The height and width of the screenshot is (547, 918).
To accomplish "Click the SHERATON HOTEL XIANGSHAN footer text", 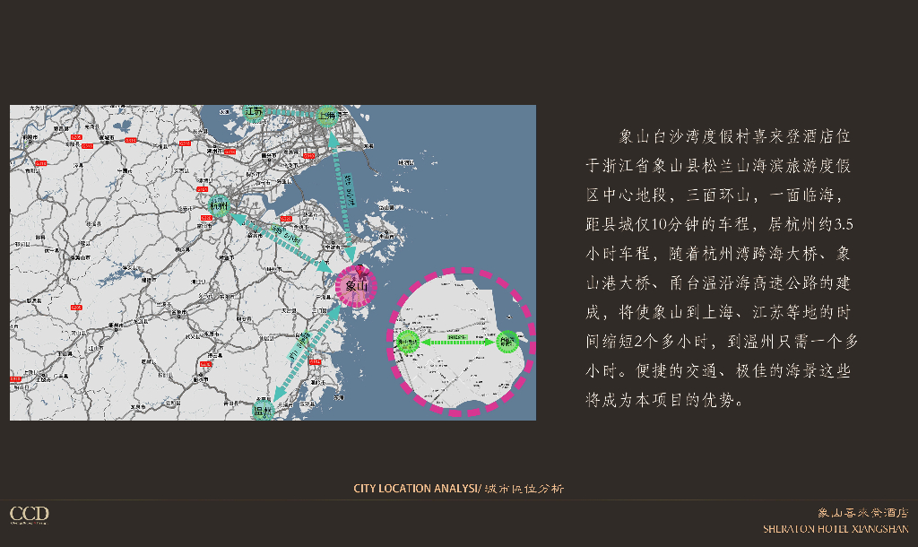I will click(836, 528).
